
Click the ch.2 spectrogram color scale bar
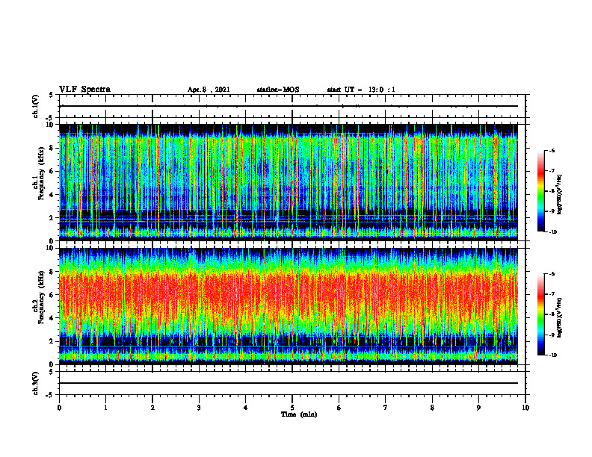coord(540,314)
